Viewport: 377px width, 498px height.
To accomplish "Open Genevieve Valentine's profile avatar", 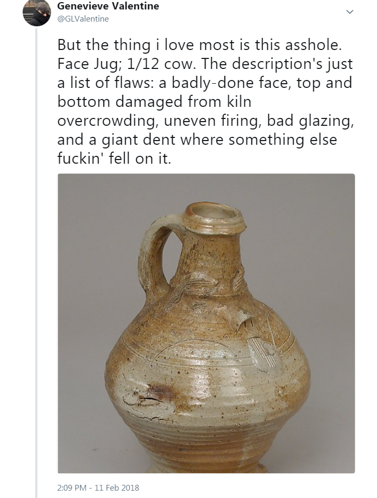I will pos(36,13).
